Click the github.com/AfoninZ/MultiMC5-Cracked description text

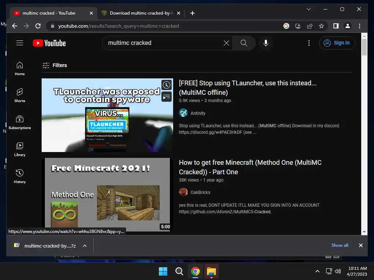[225, 212]
